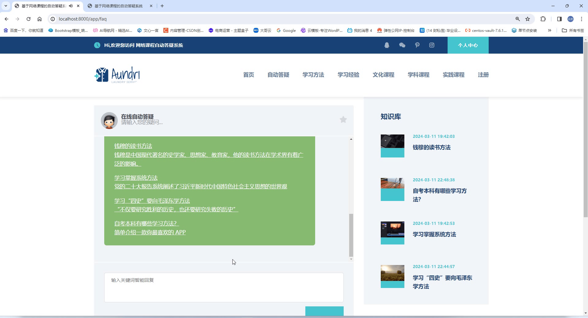
Task: Open the 内容管理-CSDN bookmark
Action: 183,30
